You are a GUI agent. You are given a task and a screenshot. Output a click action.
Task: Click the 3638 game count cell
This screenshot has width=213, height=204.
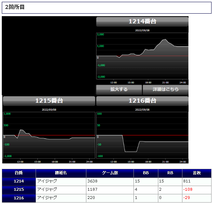110,182
